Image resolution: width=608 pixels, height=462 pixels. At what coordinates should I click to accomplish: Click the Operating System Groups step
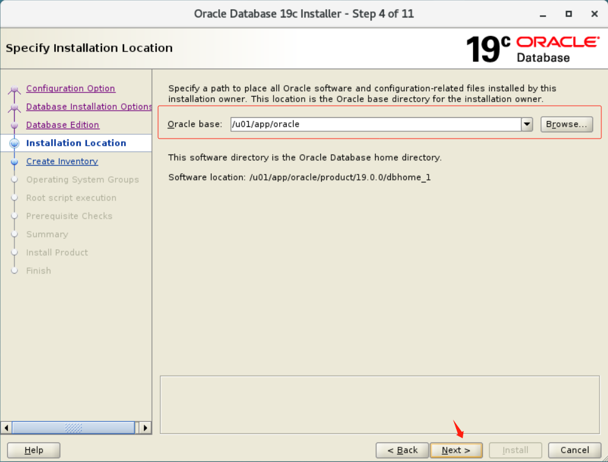tap(83, 179)
